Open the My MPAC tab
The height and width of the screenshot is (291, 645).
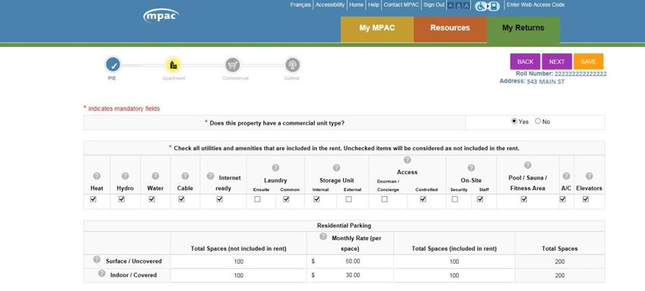click(x=377, y=30)
